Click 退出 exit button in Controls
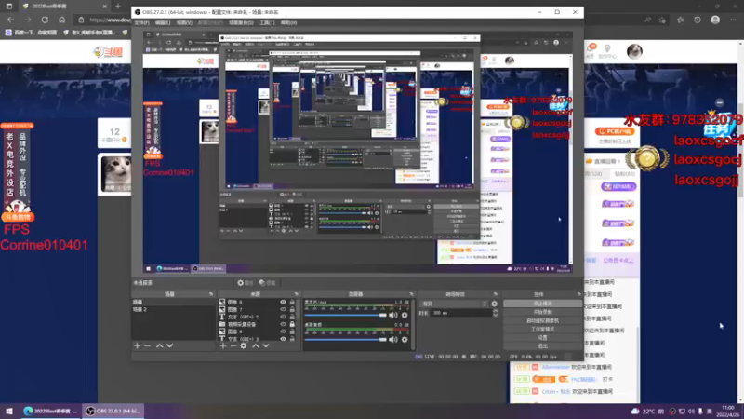This screenshot has height=419, width=744. click(542, 346)
